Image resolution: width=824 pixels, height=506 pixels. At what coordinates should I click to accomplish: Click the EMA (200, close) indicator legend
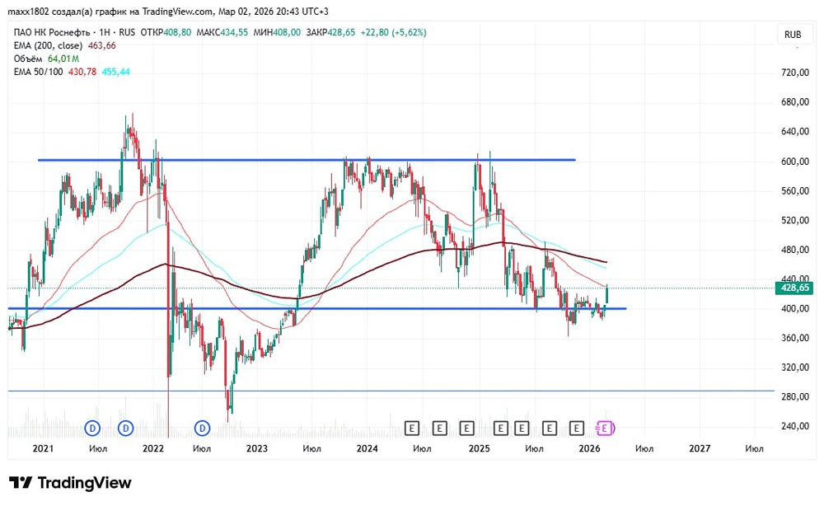click(x=48, y=45)
